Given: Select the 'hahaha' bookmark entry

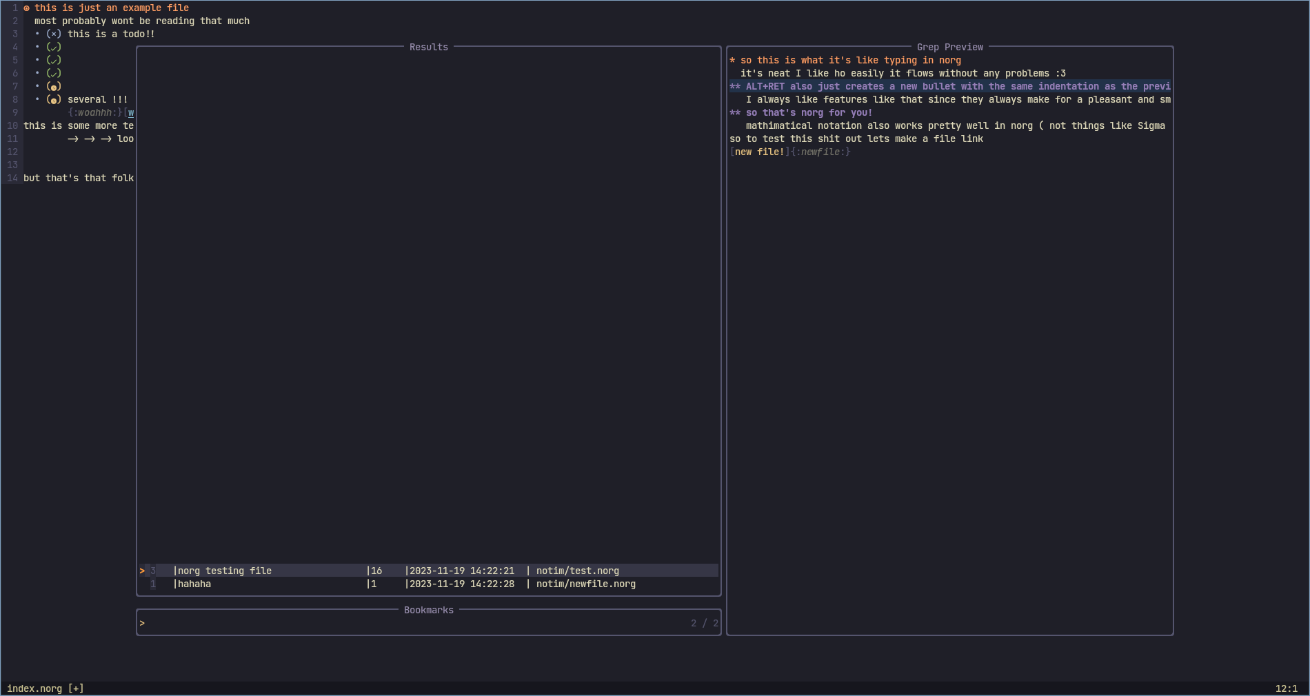Looking at the screenshot, I should point(194,584).
